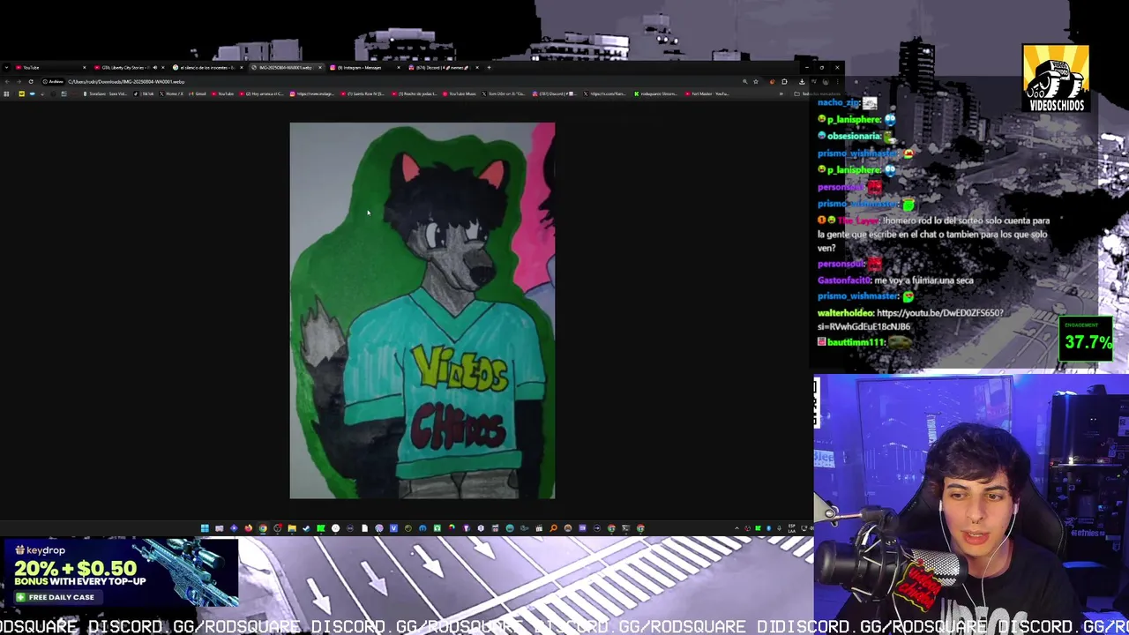Click username obsesionaria in chat

coord(855,136)
